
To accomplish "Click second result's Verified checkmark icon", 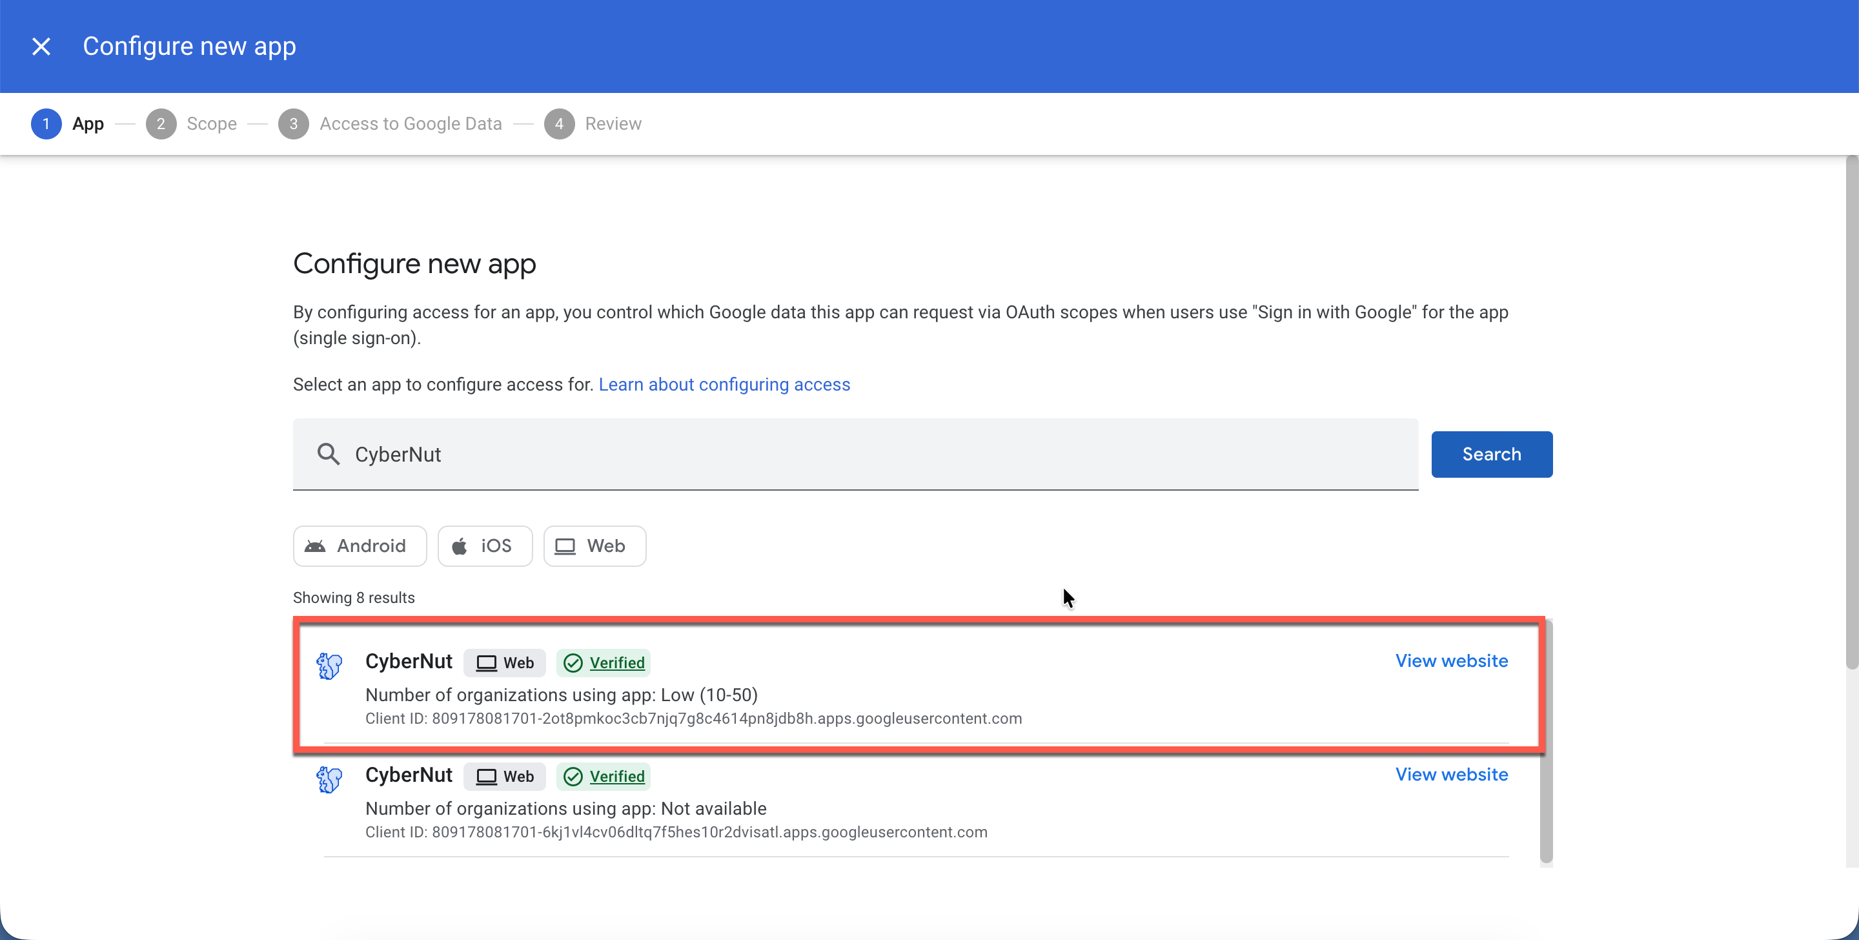I will [573, 776].
